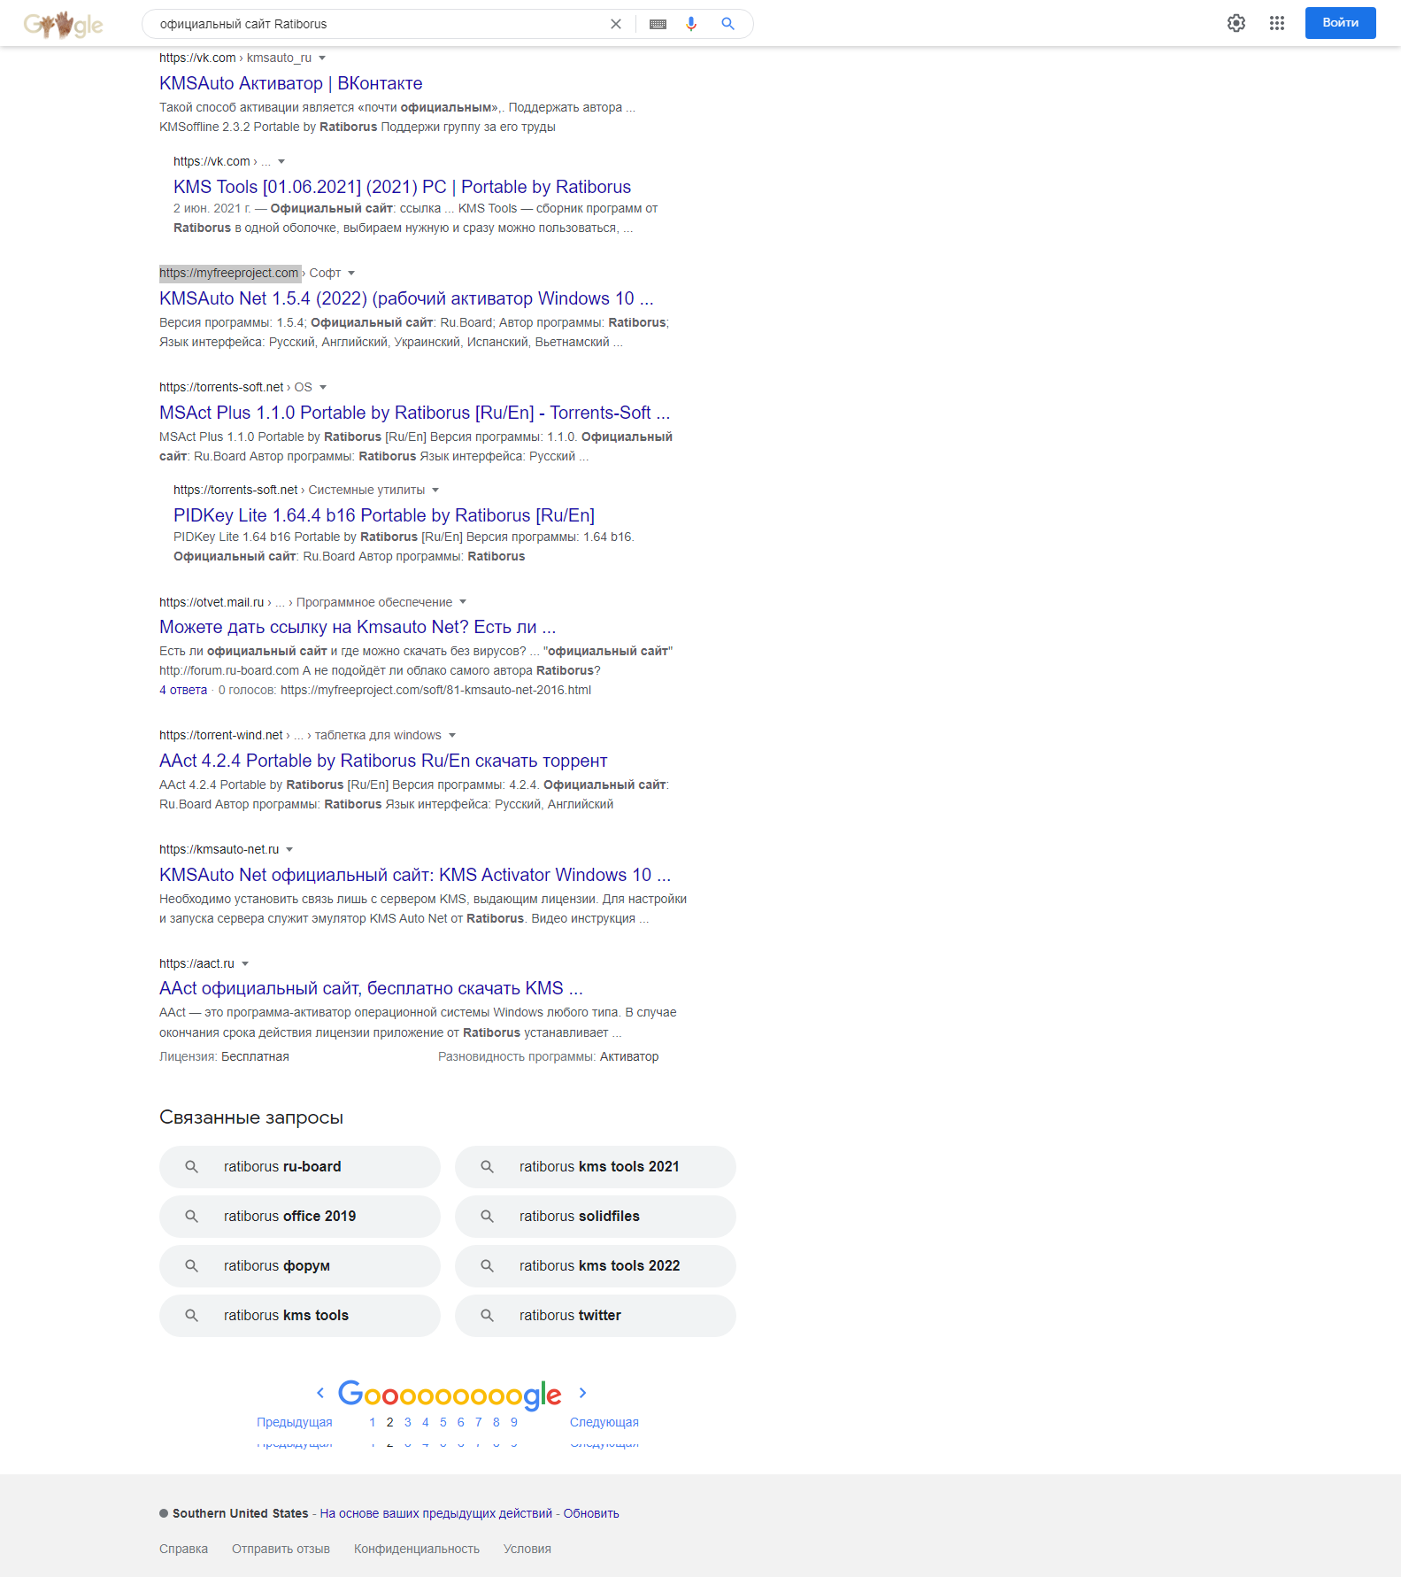Expand dropdown arrow next to Системные утилиты
This screenshot has width=1401, height=1577.
435,491
